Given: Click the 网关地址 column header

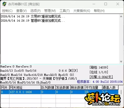Looking at the screenshot, I should point(25,87).
